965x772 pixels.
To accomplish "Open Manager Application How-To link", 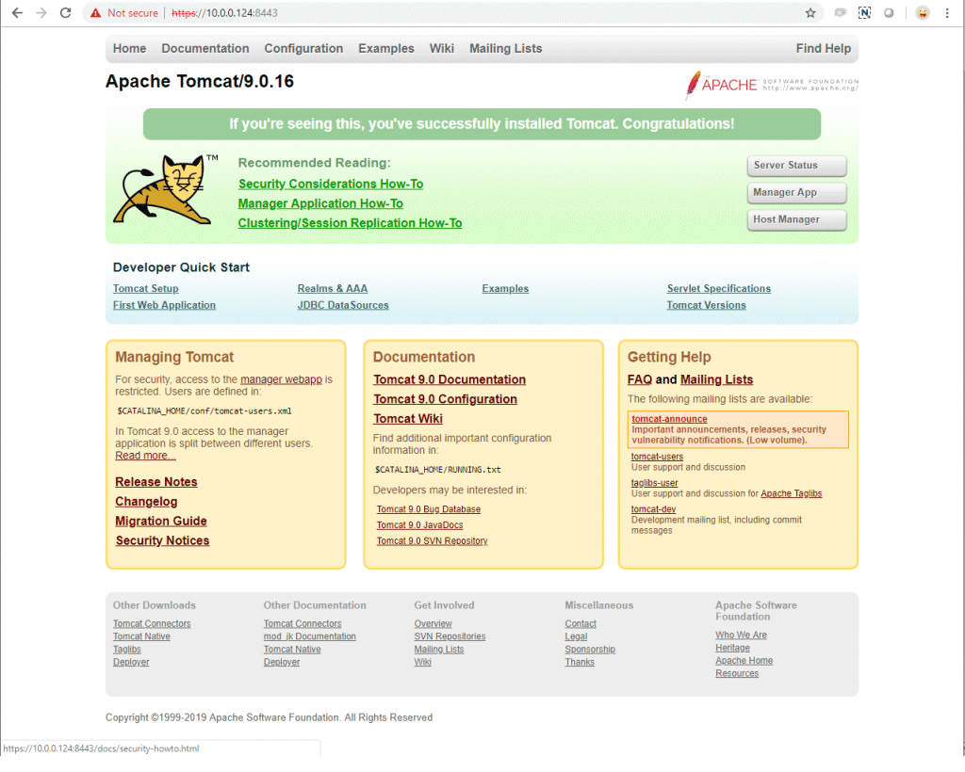I will pos(320,203).
